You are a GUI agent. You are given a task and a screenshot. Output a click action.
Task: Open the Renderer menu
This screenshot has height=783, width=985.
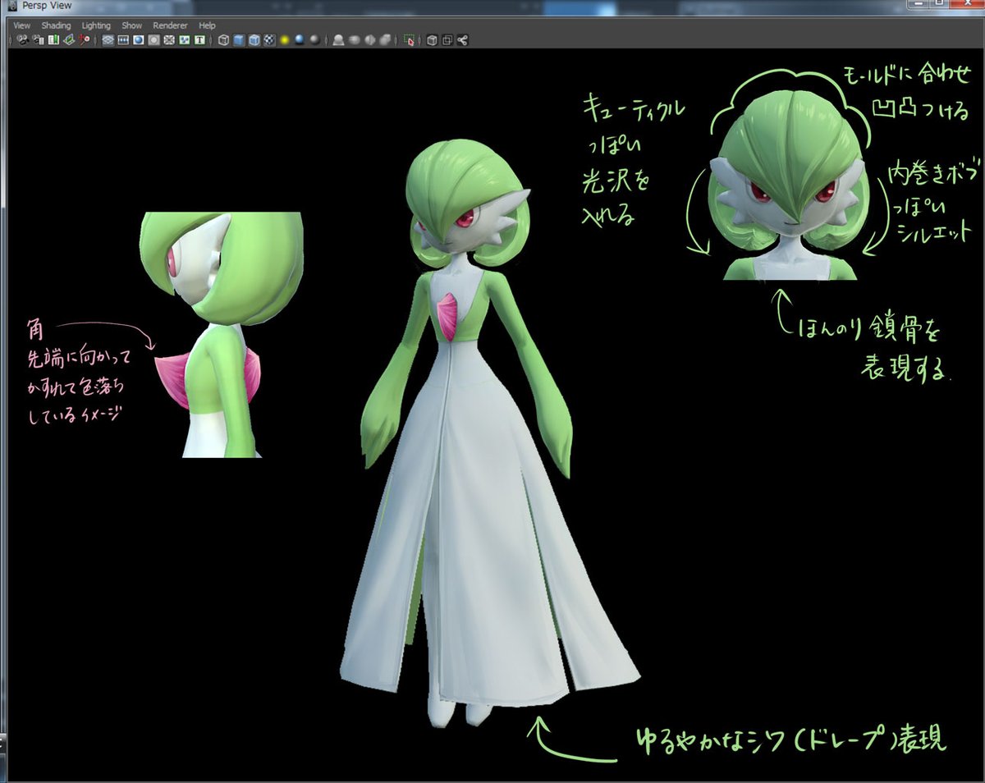tap(170, 25)
